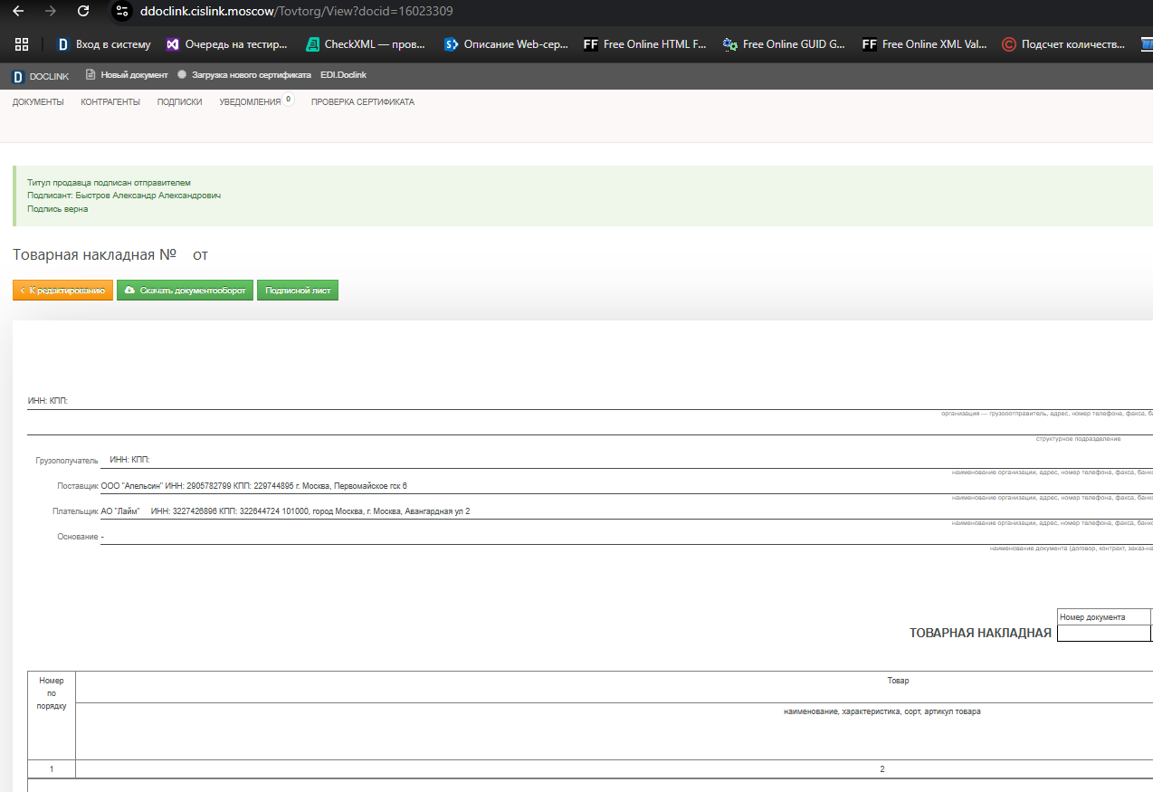Viewport: 1153px width, 792px height.
Task: Open the ДОКУМЕНТЫ menu
Action: [x=38, y=102]
